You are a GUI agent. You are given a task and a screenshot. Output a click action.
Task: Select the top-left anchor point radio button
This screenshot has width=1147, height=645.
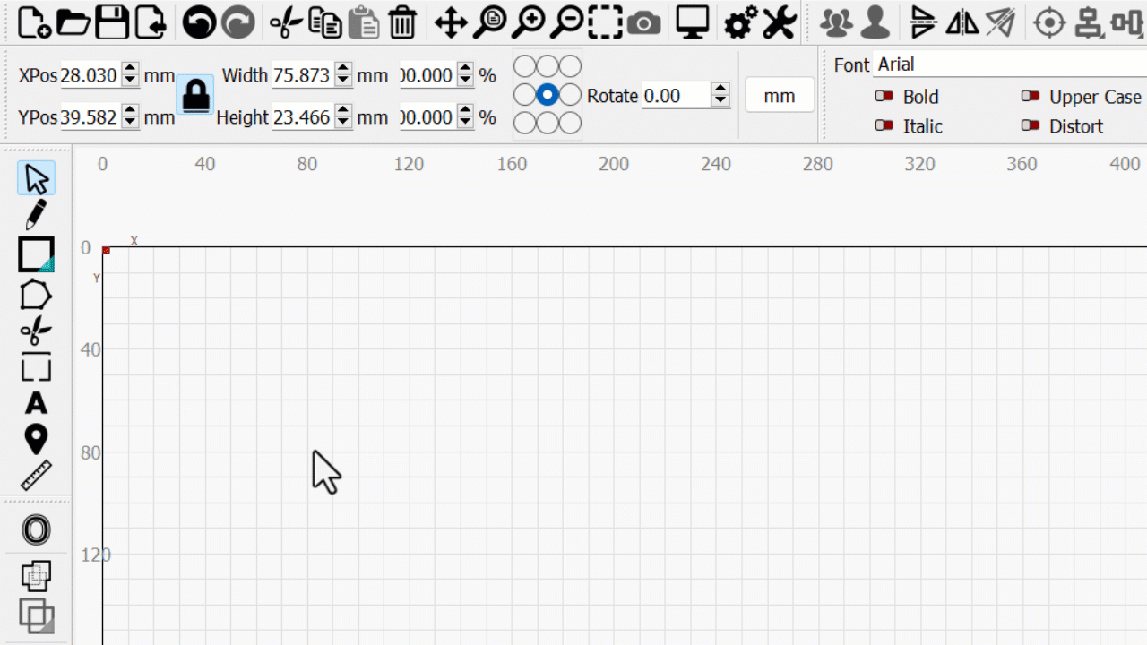click(524, 66)
